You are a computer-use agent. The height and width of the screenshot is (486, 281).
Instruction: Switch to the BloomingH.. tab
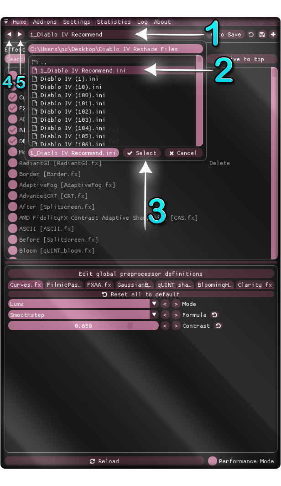click(214, 285)
